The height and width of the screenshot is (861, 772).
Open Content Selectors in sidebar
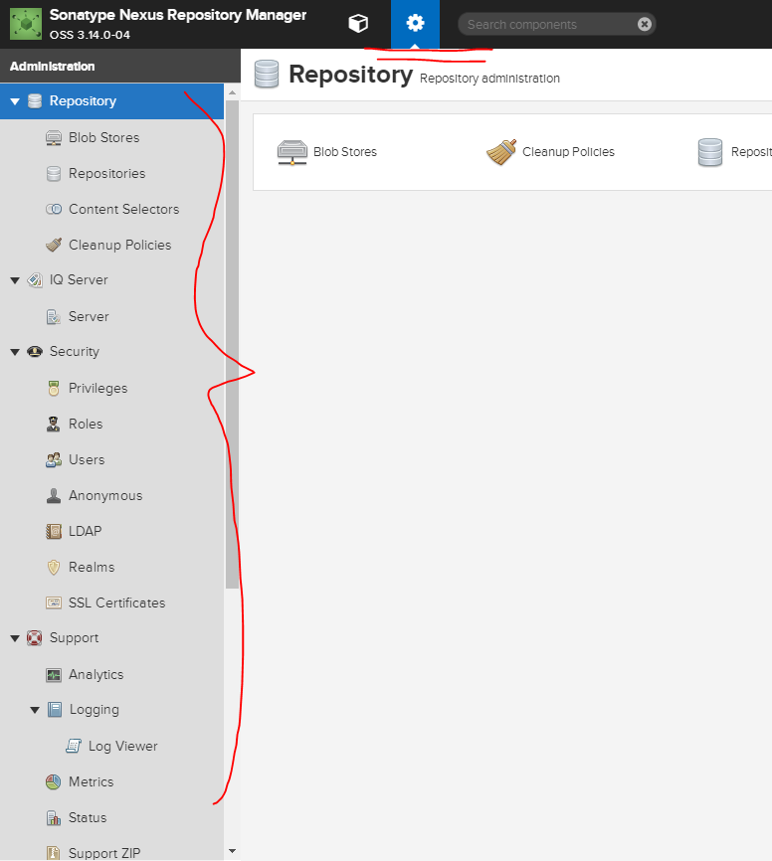click(x=123, y=209)
